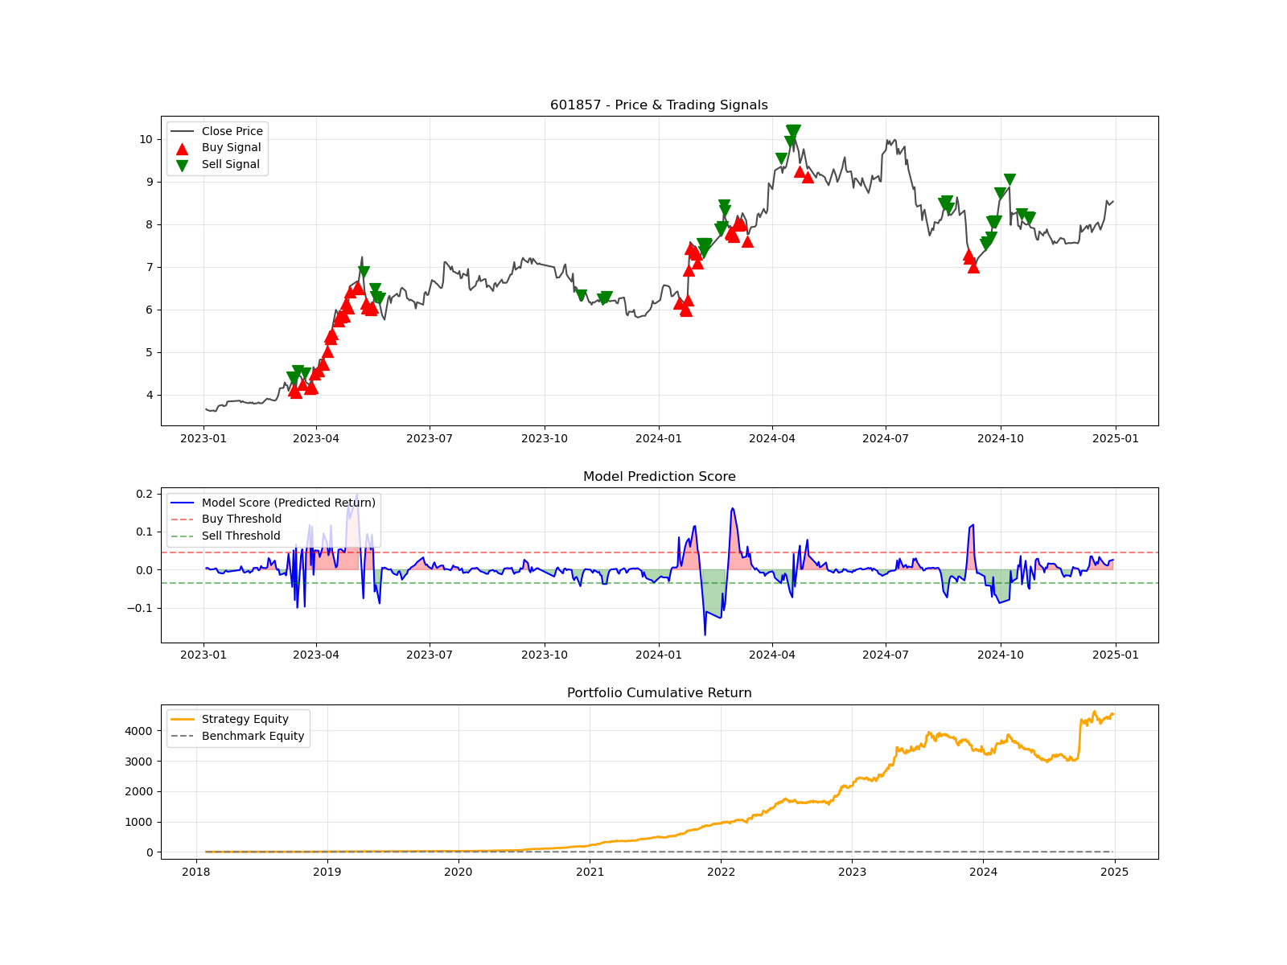Click the 2025-01 axis label on the price chart

[x=1115, y=439]
